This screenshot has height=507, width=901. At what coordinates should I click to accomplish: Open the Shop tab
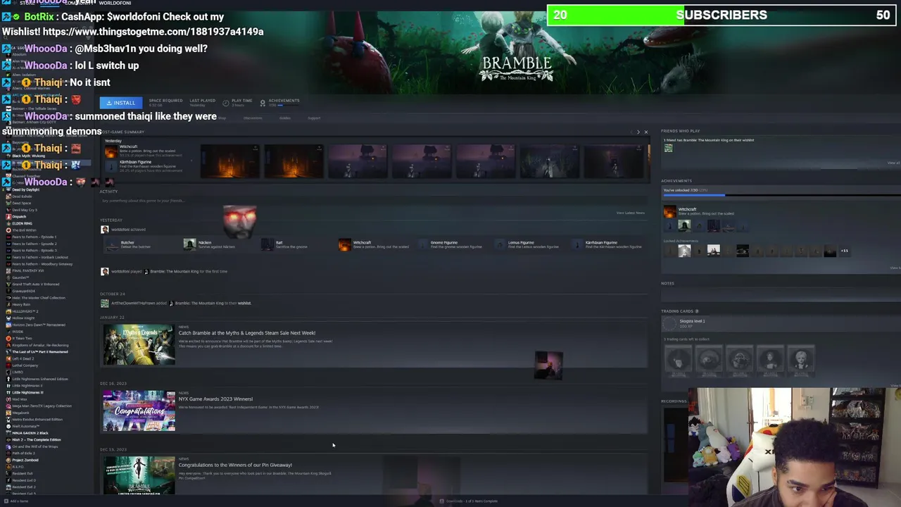tap(222, 118)
